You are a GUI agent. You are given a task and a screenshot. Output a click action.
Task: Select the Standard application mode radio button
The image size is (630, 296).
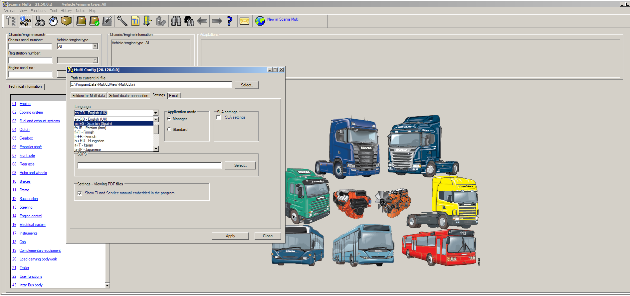(169, 129)
